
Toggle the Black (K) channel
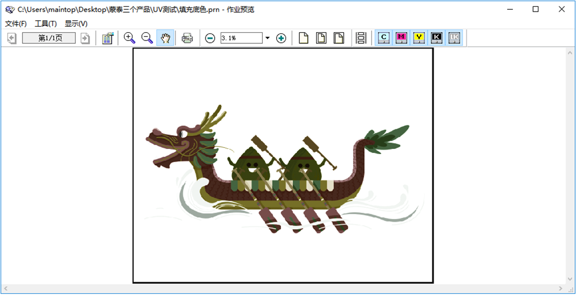pos(436,38)
